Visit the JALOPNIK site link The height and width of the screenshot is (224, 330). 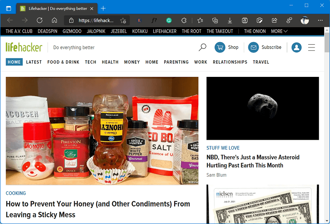point(96,31)
